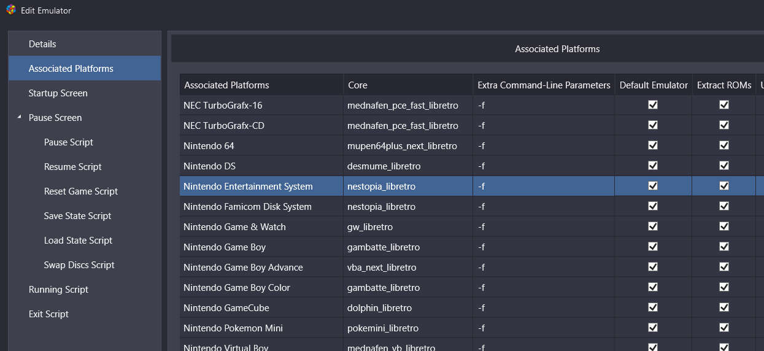Sort by Default Emulator column header
Image resolution: width=764 pixels, height=351 pixels.
click(654, 85)
